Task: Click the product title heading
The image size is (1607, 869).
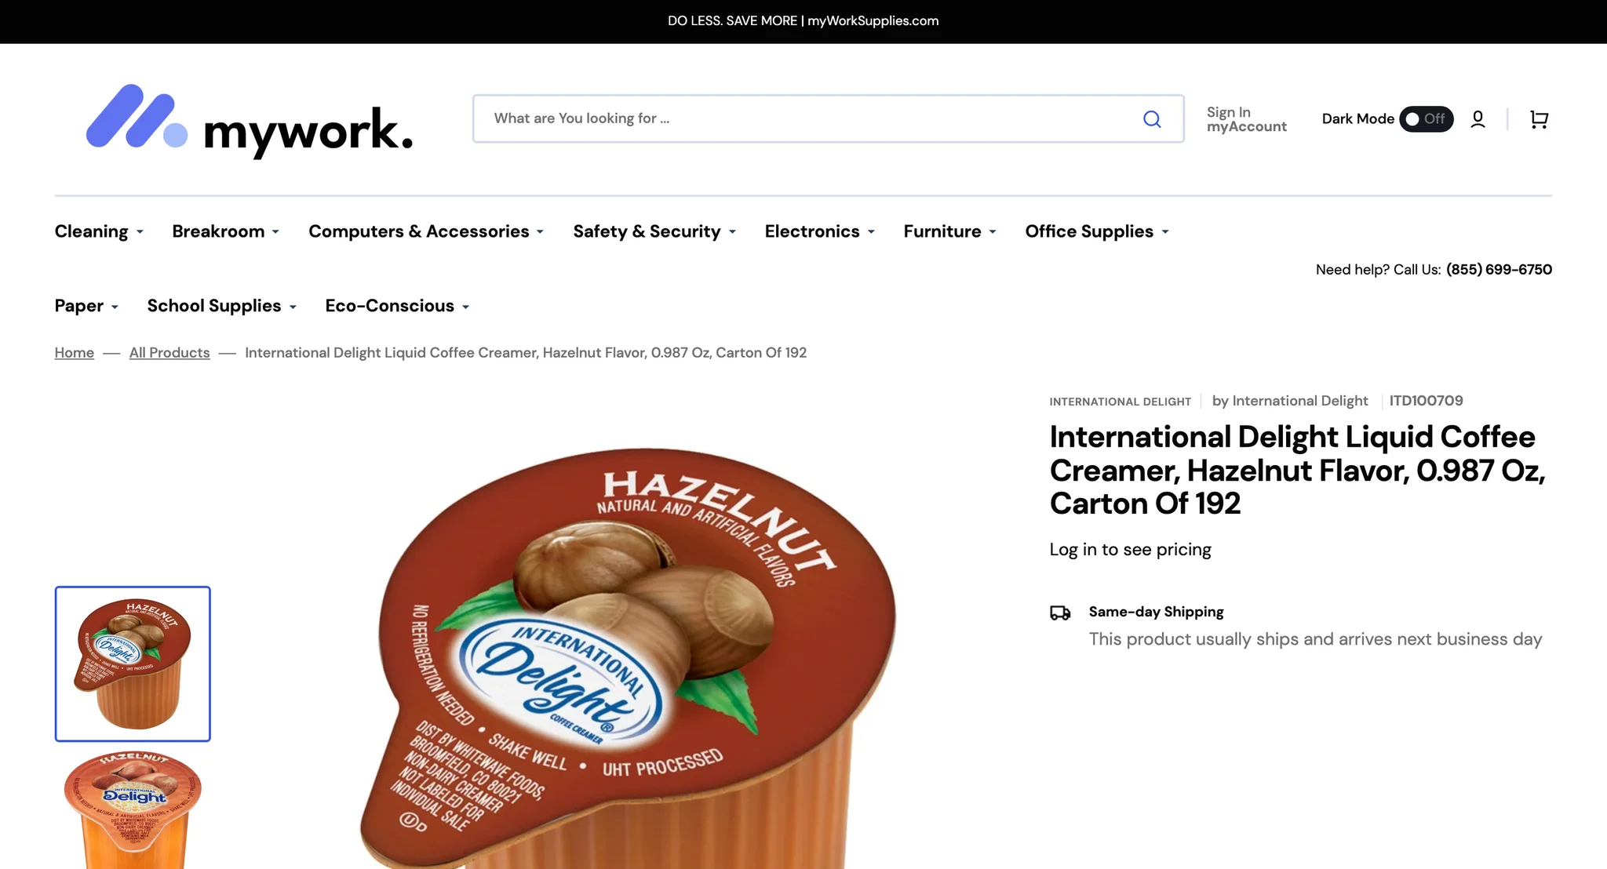Action: pos(1297,470)
